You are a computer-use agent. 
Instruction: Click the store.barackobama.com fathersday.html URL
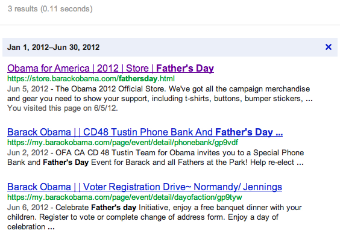[91, 79]
